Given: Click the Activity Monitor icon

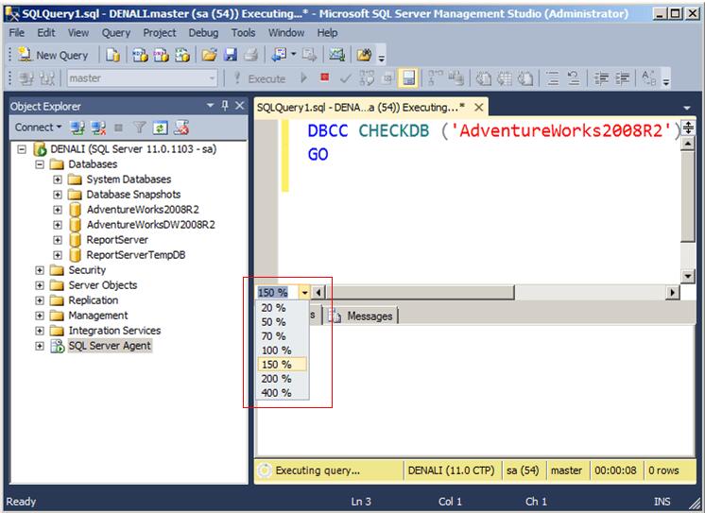Looking at the screenshot, I should click(x=336, y=56).
